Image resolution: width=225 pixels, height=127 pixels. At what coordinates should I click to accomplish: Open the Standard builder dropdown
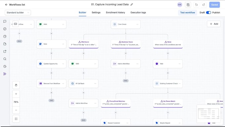click(18, 13)
